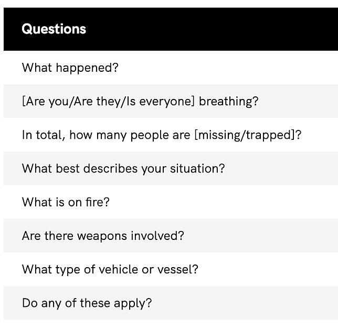The image size is (338, 330).
Task: Click the word 'breathing?' in second row
Action: (x=228, y=101)
